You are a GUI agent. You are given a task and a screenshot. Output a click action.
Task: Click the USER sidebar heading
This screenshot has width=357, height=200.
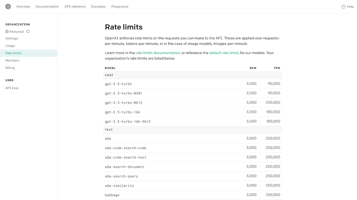[x=9, y=80]
